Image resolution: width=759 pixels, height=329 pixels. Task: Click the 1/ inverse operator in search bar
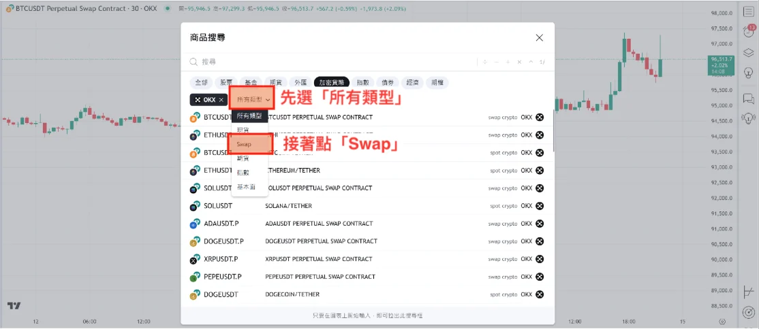pyautogui.click(x=542, y=62)
